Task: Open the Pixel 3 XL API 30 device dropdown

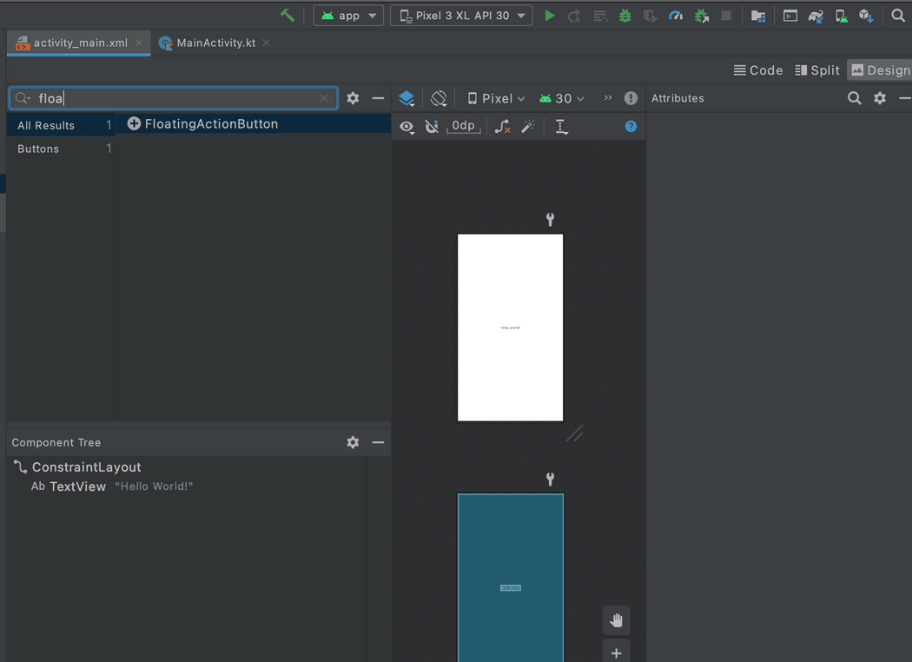Action: [x=461, y=16]
